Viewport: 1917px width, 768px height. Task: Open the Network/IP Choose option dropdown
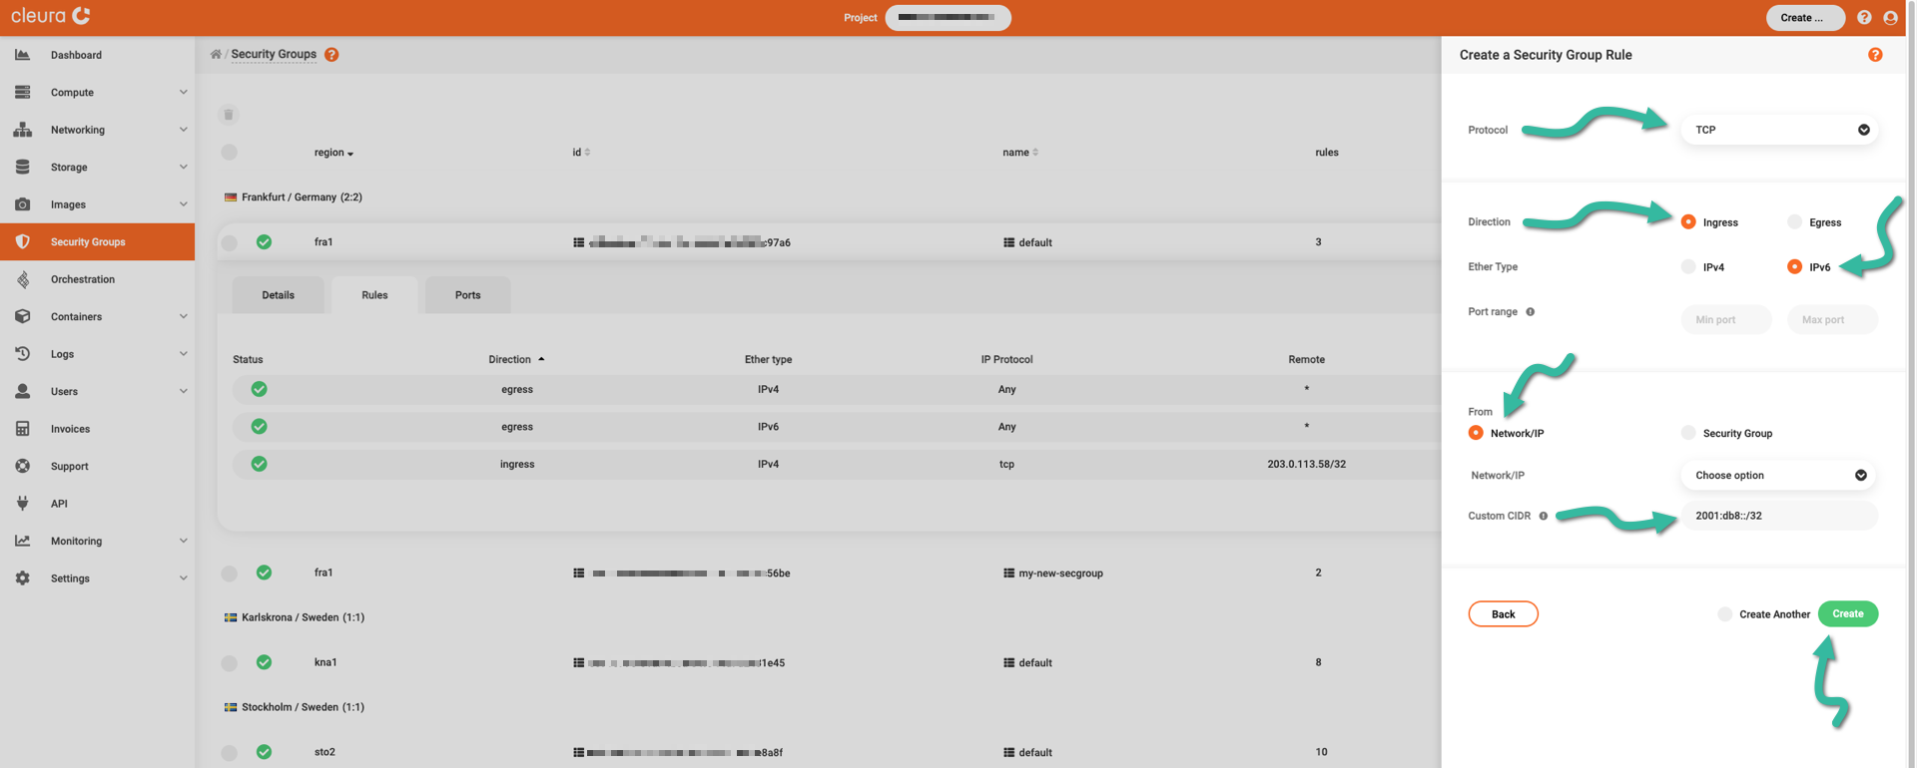coord(1777,476)
